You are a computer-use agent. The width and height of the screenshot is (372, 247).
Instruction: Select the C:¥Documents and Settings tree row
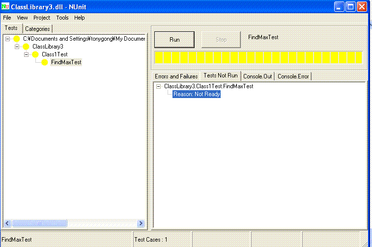[84, 39]
